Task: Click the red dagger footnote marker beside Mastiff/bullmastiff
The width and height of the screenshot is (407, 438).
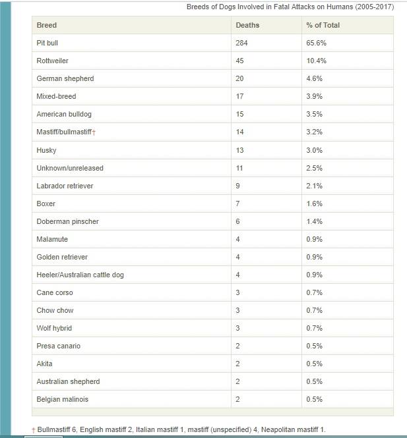Action: point(94,133)
